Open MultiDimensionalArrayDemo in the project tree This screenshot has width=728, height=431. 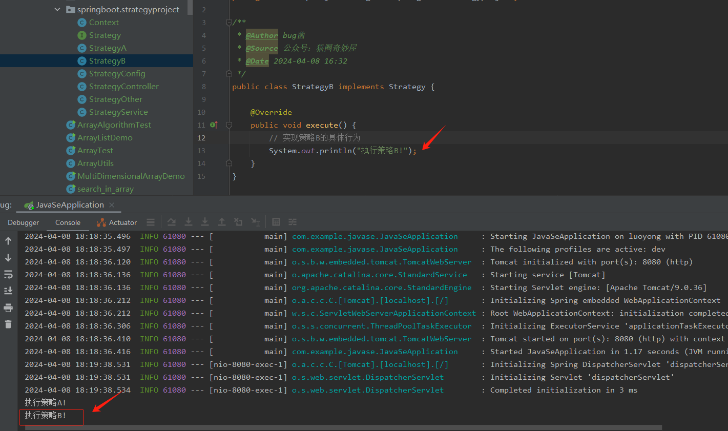(131, 176)
